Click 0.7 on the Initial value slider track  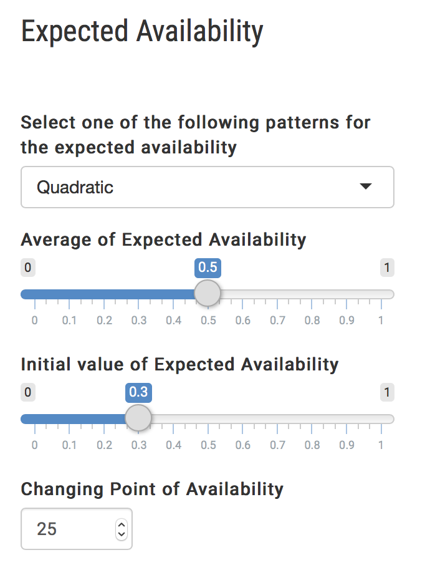point(277,419)
